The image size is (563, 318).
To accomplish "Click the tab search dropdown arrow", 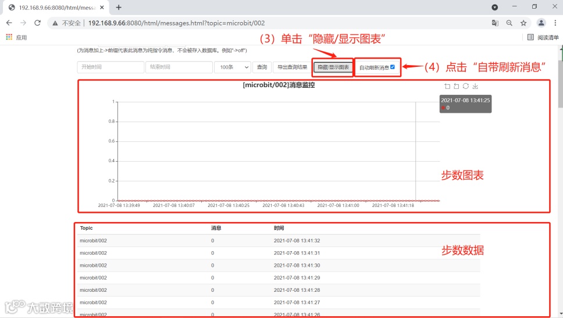I will click(494, 7).
